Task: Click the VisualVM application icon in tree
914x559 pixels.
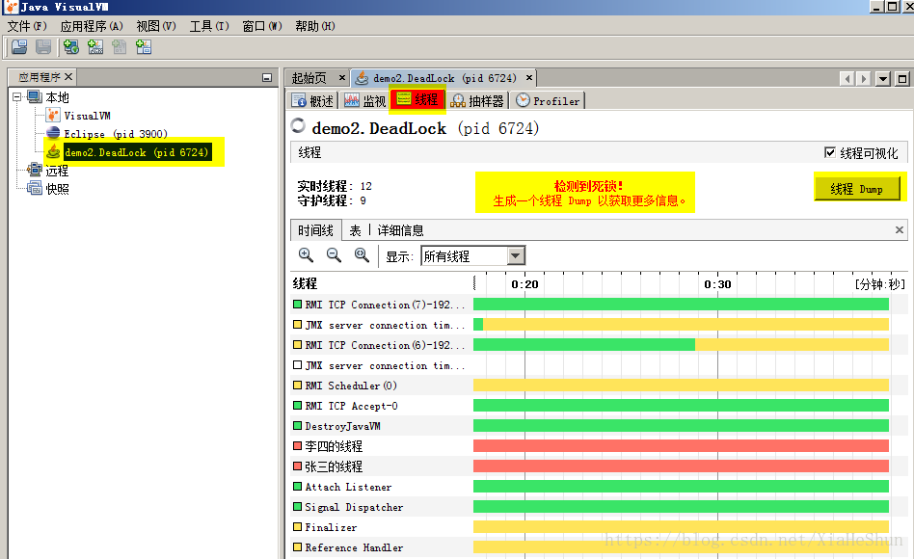Action: coord(53,115)
